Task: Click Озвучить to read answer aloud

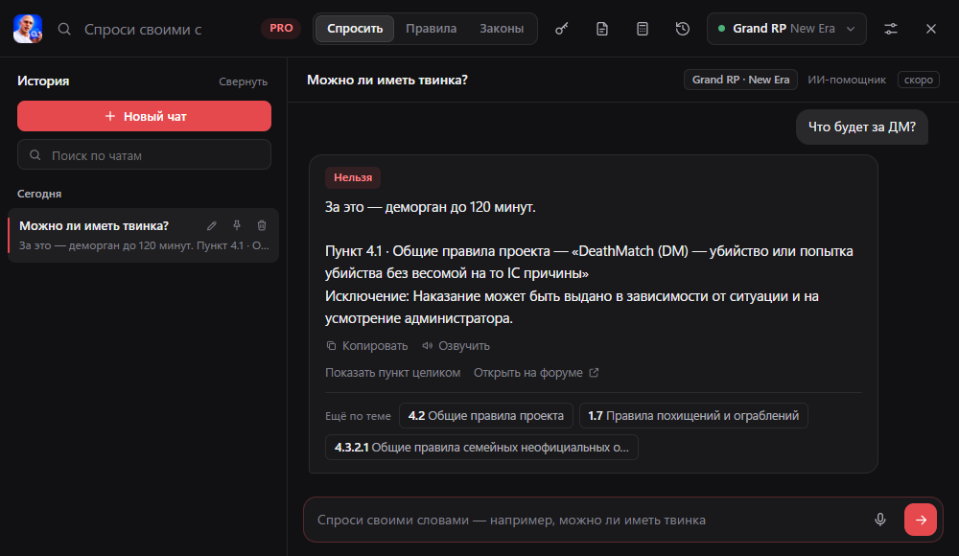Action: [x=456, y=346]
